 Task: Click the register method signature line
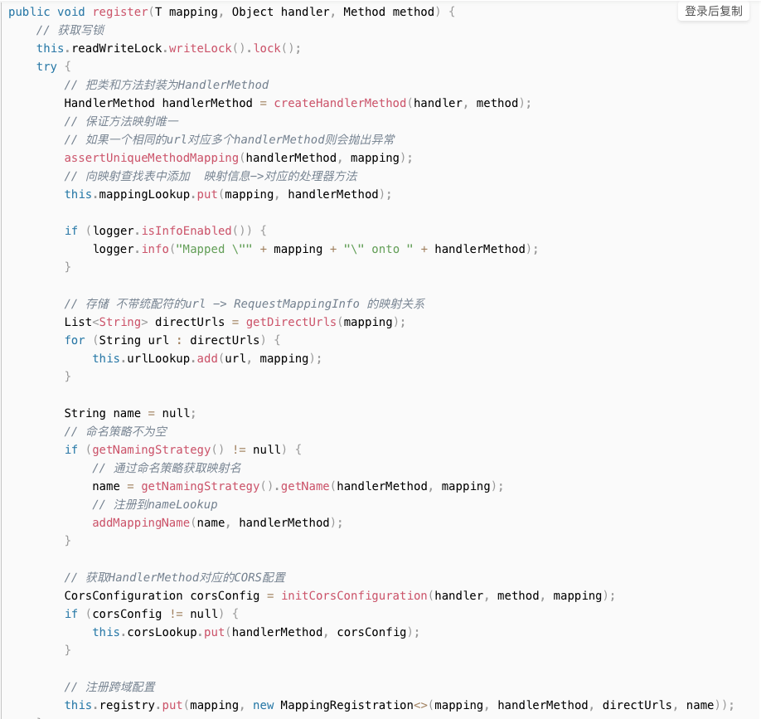pyautogui.click(x=231, y=12)
